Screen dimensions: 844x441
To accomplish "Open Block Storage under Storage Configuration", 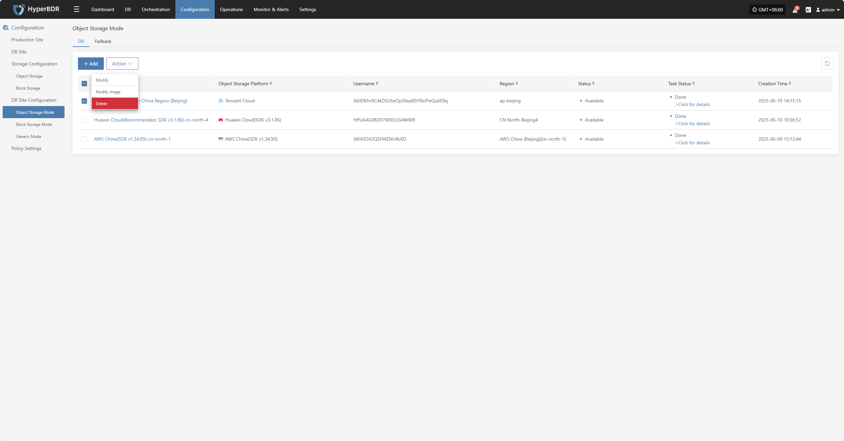I will coord(28,88).
